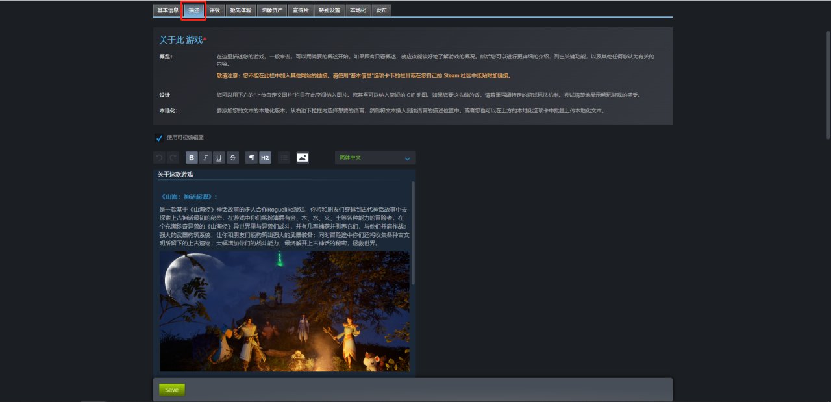Click the 关于这款游戏 editor title

click(x=175, y=175)
